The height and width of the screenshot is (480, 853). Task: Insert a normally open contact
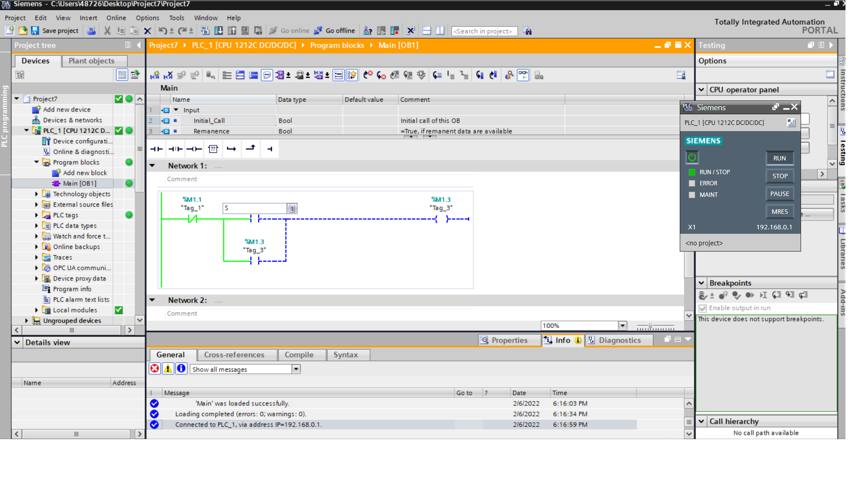click(x=156, y=149)
